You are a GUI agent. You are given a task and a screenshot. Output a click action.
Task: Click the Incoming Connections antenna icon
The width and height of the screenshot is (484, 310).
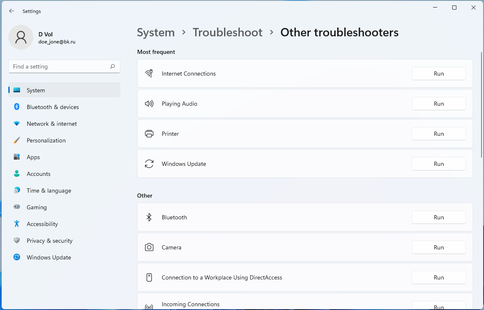149,307
